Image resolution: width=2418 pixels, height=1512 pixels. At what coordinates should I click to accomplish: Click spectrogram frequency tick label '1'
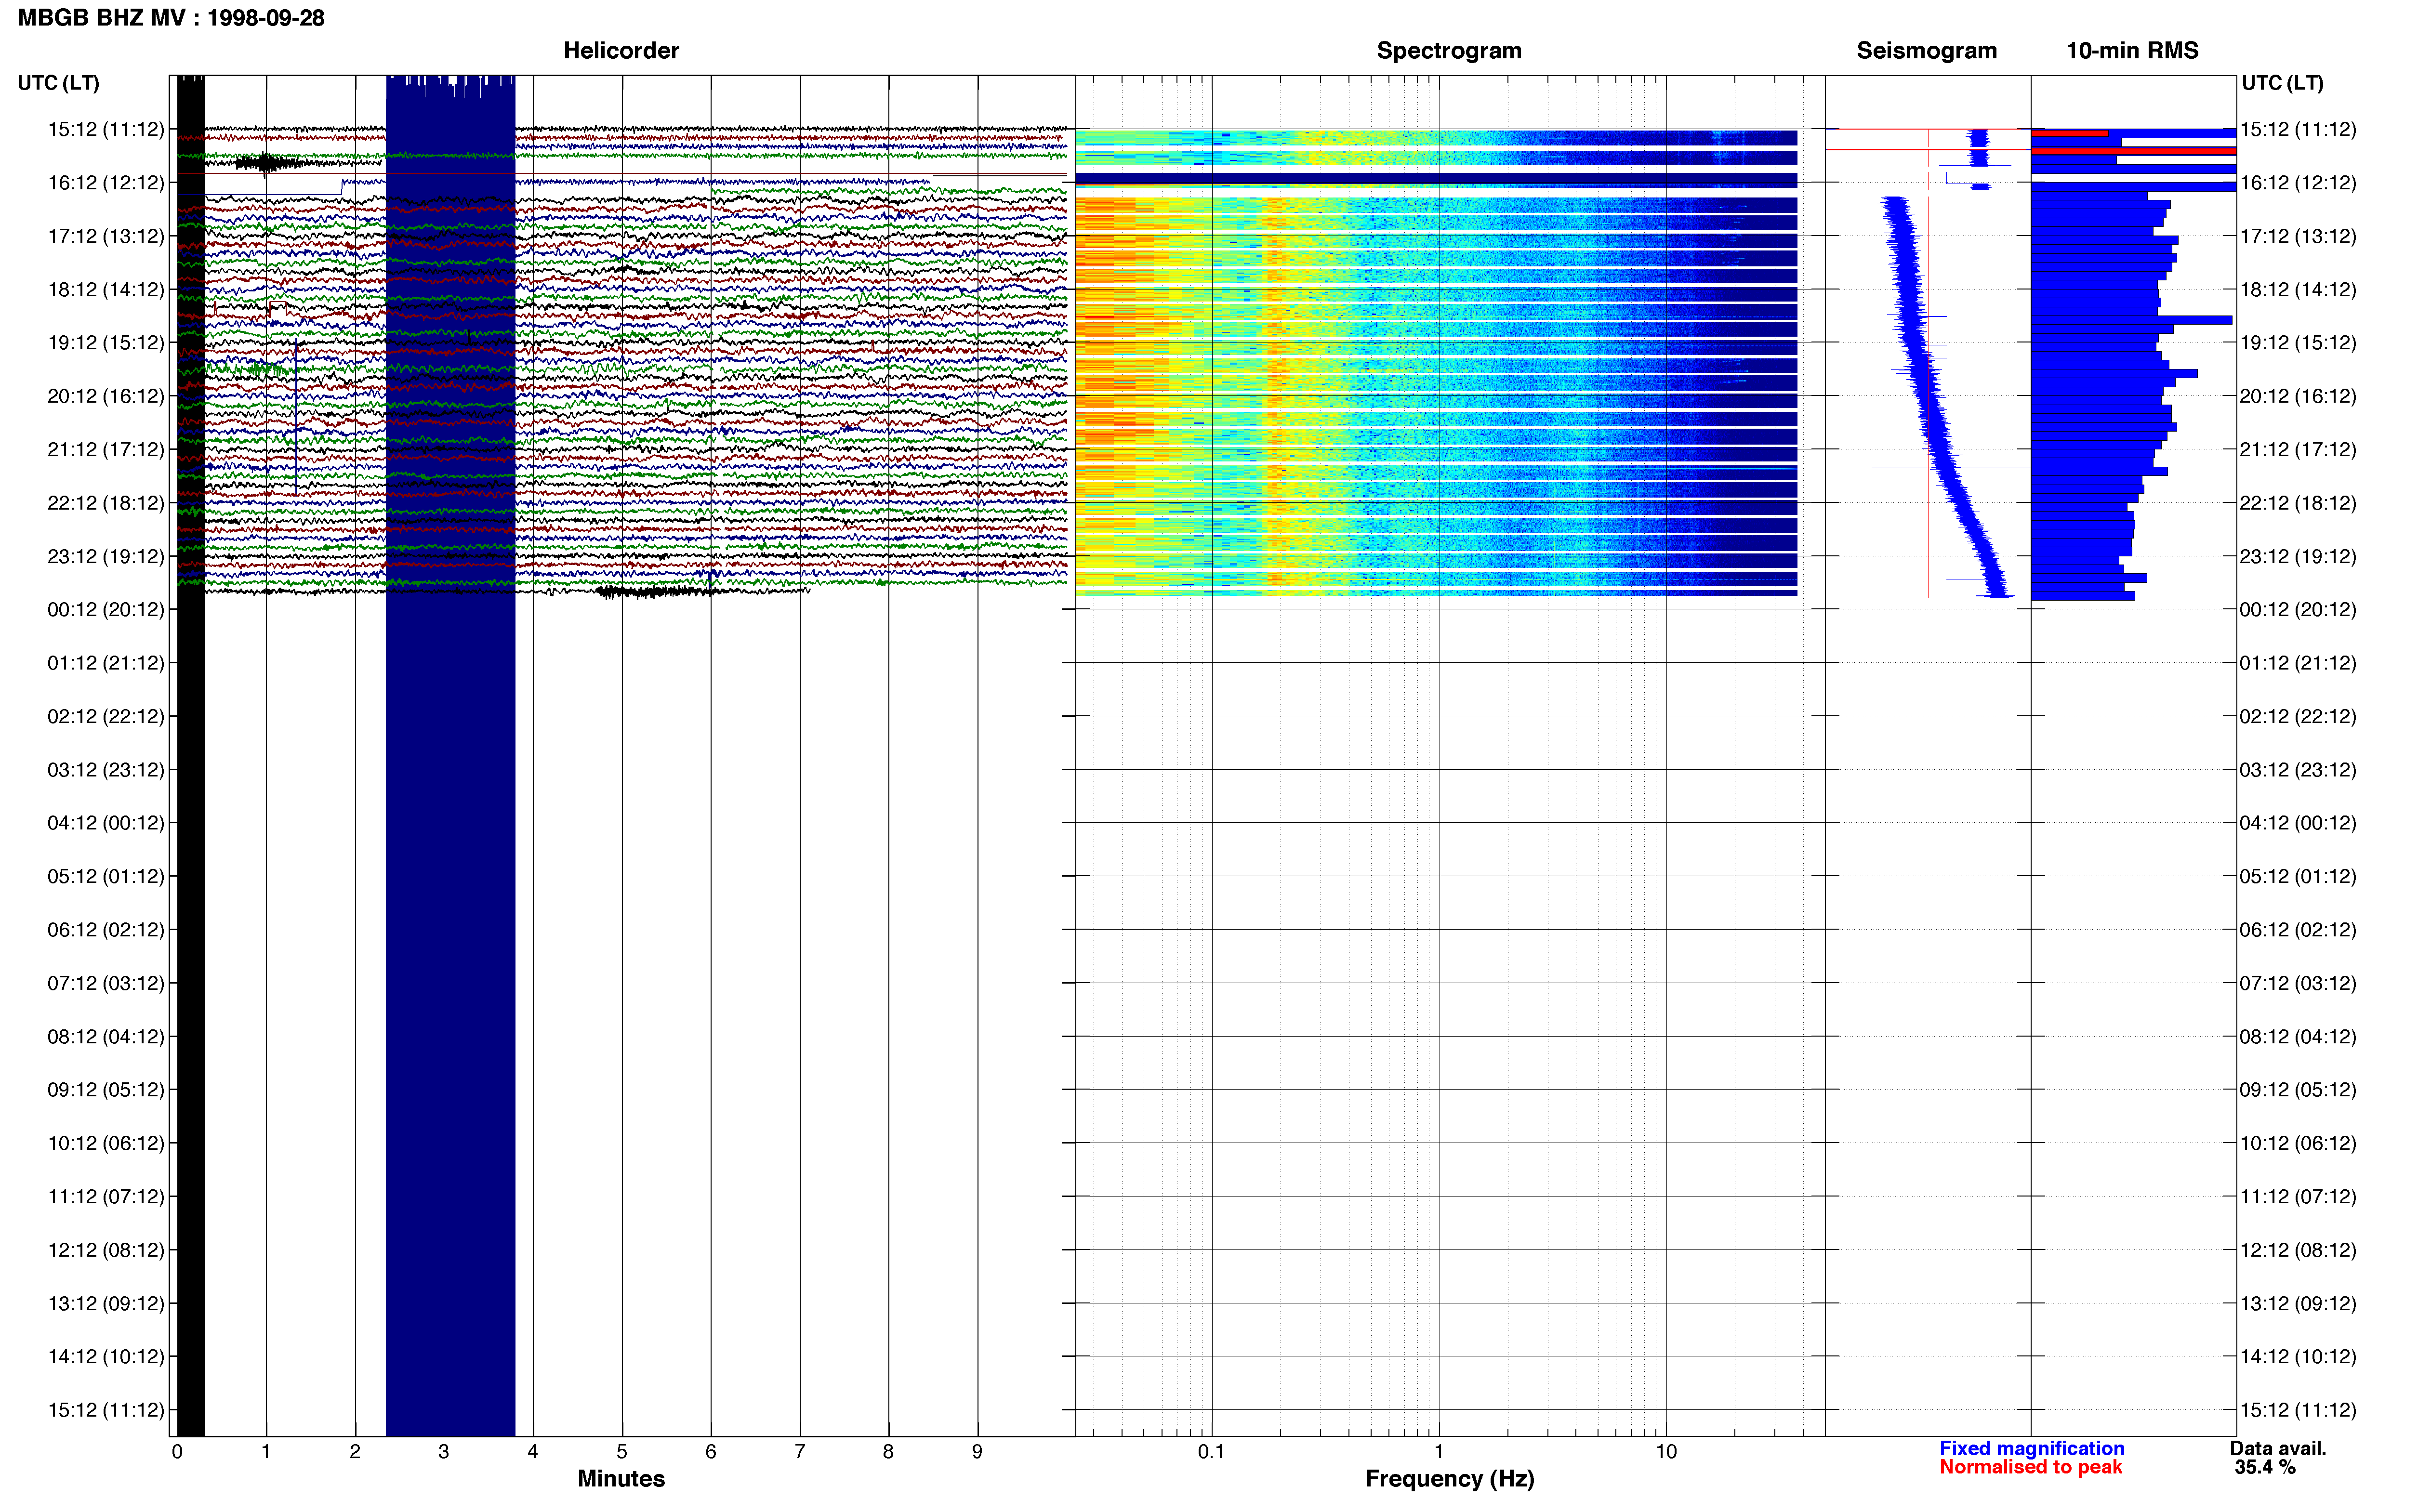(1439, 1452)
